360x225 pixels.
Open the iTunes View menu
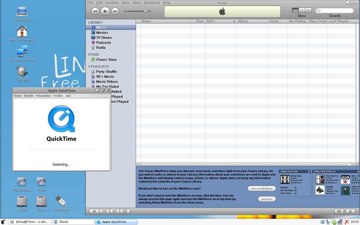coord(125,2)
